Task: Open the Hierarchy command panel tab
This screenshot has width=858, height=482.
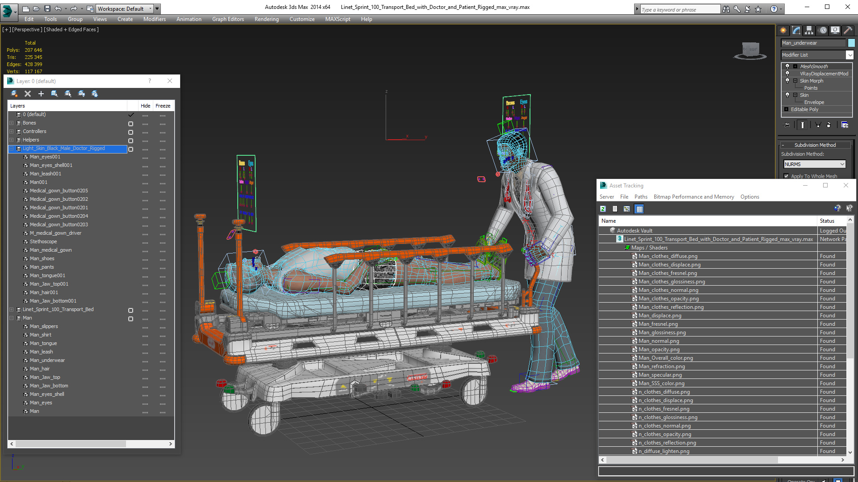Action: click(809, 30)
